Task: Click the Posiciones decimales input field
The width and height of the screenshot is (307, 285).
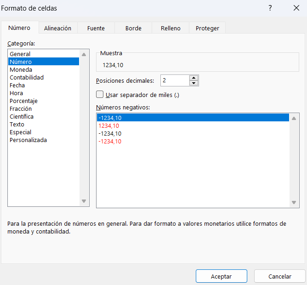Action: point(175,80)
